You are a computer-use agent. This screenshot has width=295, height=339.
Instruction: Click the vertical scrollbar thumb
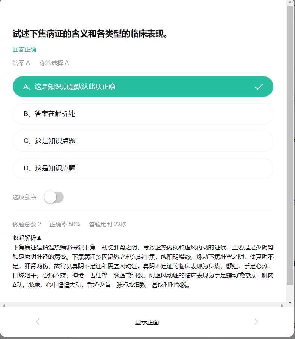point(290,145)
